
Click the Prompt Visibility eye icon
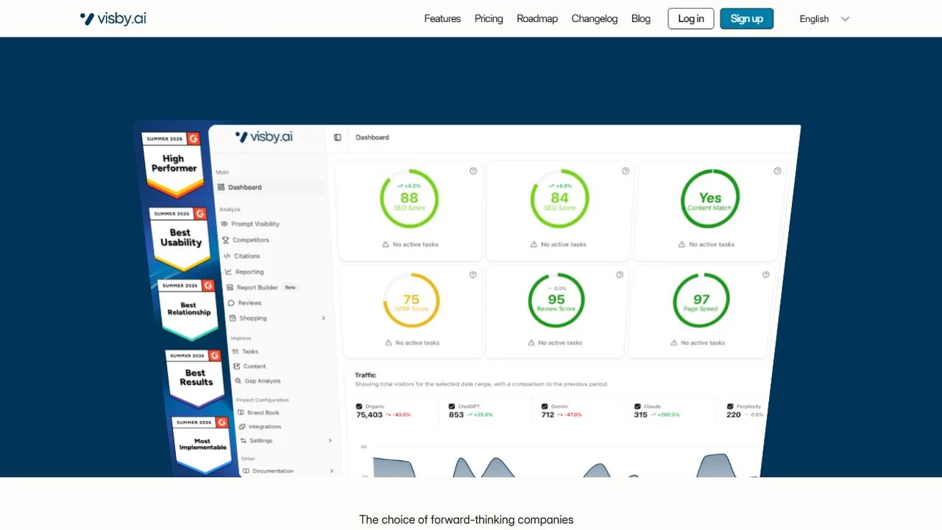coord(224,224)
